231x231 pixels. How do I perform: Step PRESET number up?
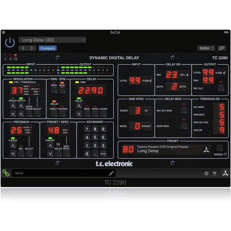(50, 146)
